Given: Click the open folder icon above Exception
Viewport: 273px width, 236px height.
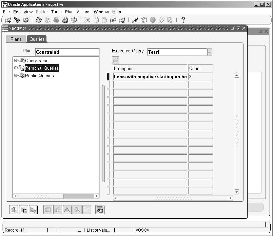Looking at the screenshot, I should (116, 60).
